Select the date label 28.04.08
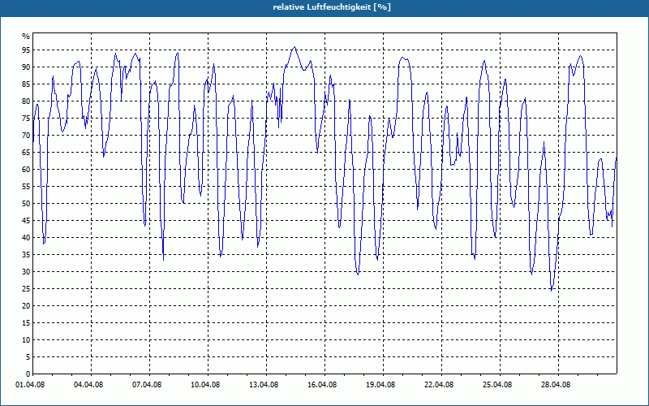This screenshot has width=649, height=406. 555,385
